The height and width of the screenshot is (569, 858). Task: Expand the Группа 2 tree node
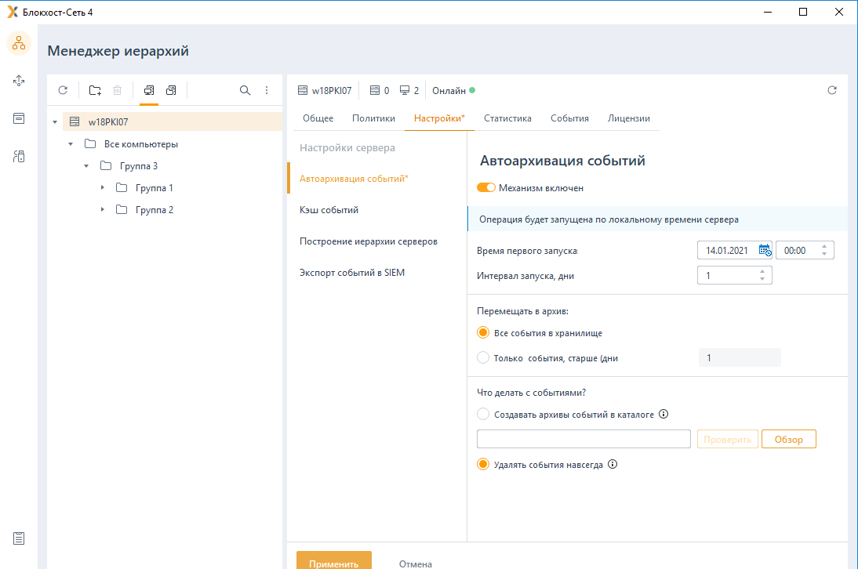coord(102,209)
